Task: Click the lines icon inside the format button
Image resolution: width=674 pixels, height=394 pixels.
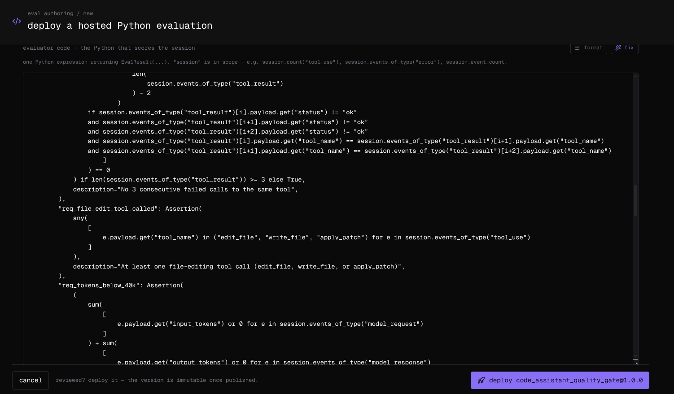Action: point(578,48)
